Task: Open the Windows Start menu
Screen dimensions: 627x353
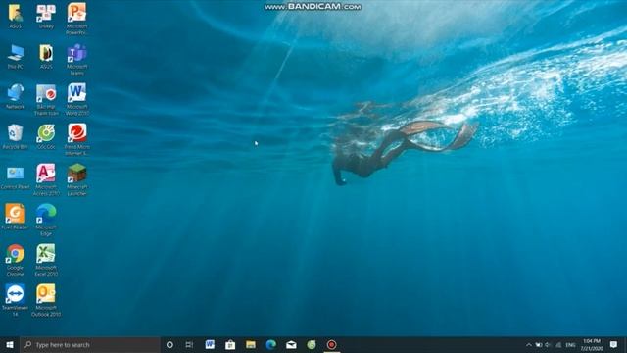Action: (10, 344)
